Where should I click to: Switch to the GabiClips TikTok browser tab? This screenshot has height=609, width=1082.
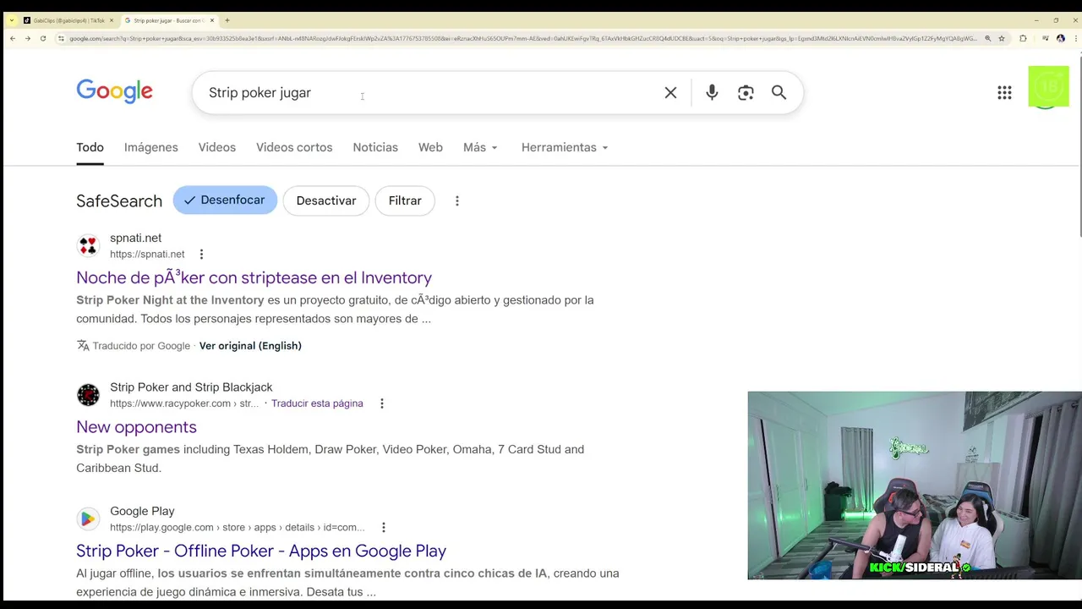(68, 20)
